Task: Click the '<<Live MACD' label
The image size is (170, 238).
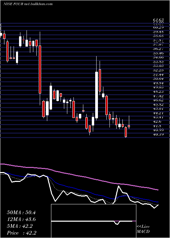Action: (143, 229)
